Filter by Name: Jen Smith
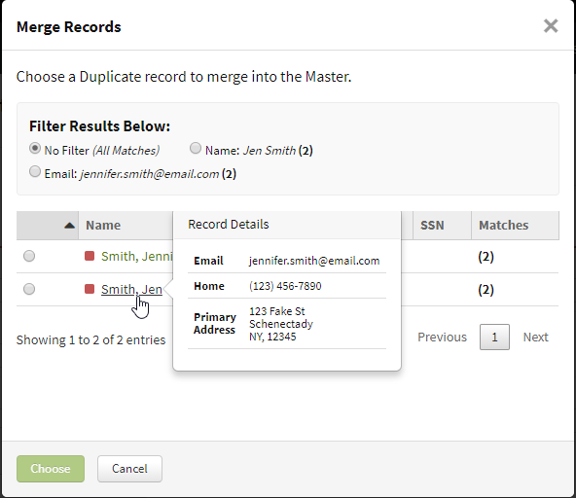This screenshot has height=498, width=576. 196,149
